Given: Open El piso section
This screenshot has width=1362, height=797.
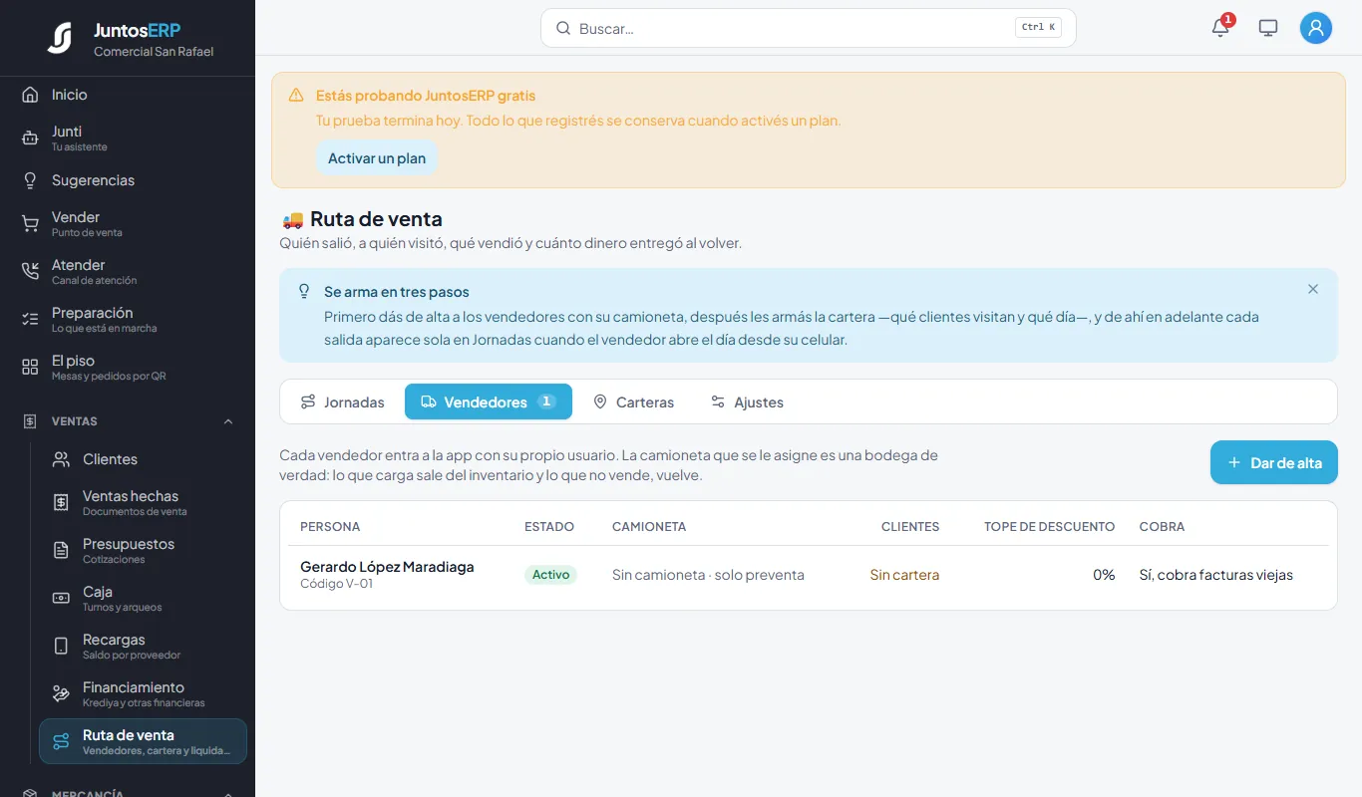Looking at the screenshot, I should coord(128,367).
